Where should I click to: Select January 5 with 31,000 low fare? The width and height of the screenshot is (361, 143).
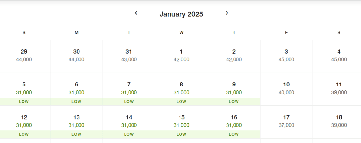24,89
